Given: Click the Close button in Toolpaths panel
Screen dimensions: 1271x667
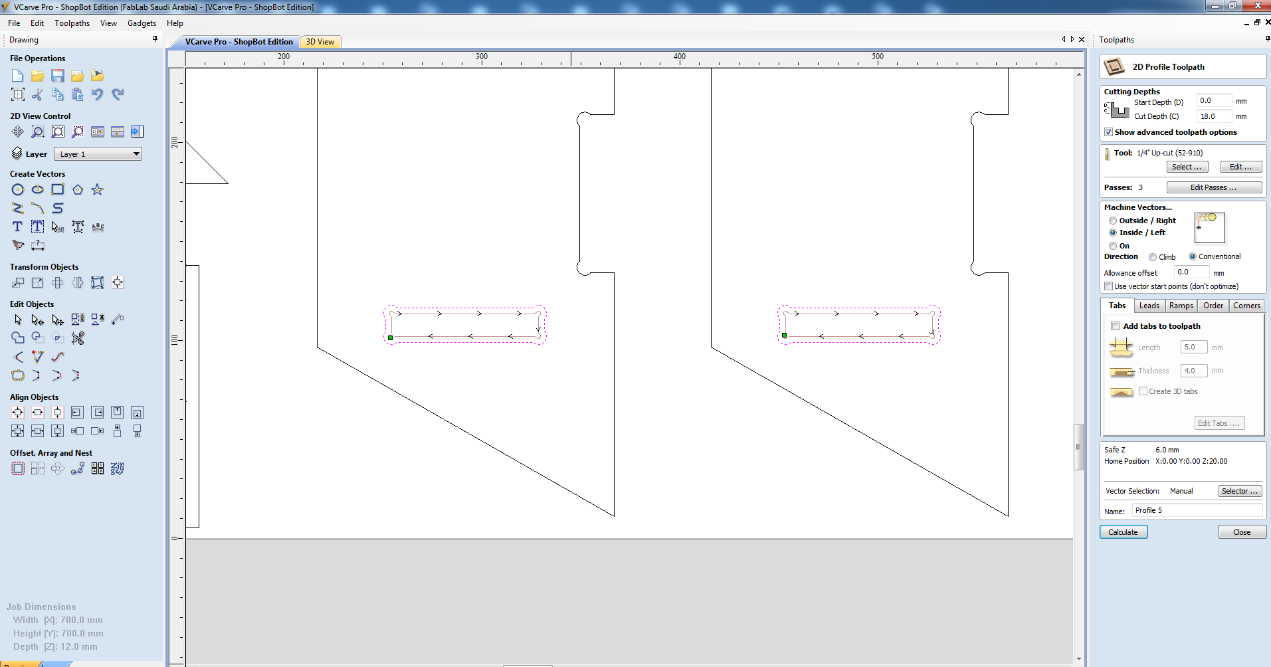Looking at the screenshot, I should [x=1242, y=532].
